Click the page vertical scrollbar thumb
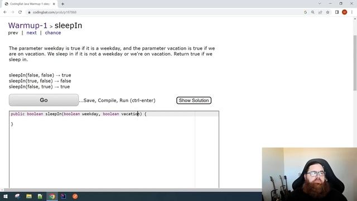Image resolution: width=357 pixels, height=201 pixels. 355,63
